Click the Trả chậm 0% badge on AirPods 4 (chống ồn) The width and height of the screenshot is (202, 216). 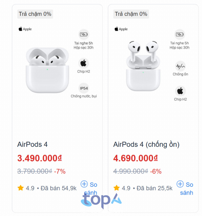(131, 14)
